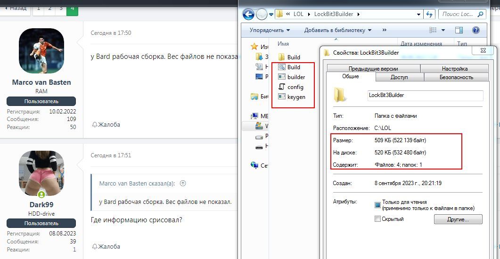Edit the LockBit3Builder folder name field
The image size is (500, 259).
coord(426,95)
